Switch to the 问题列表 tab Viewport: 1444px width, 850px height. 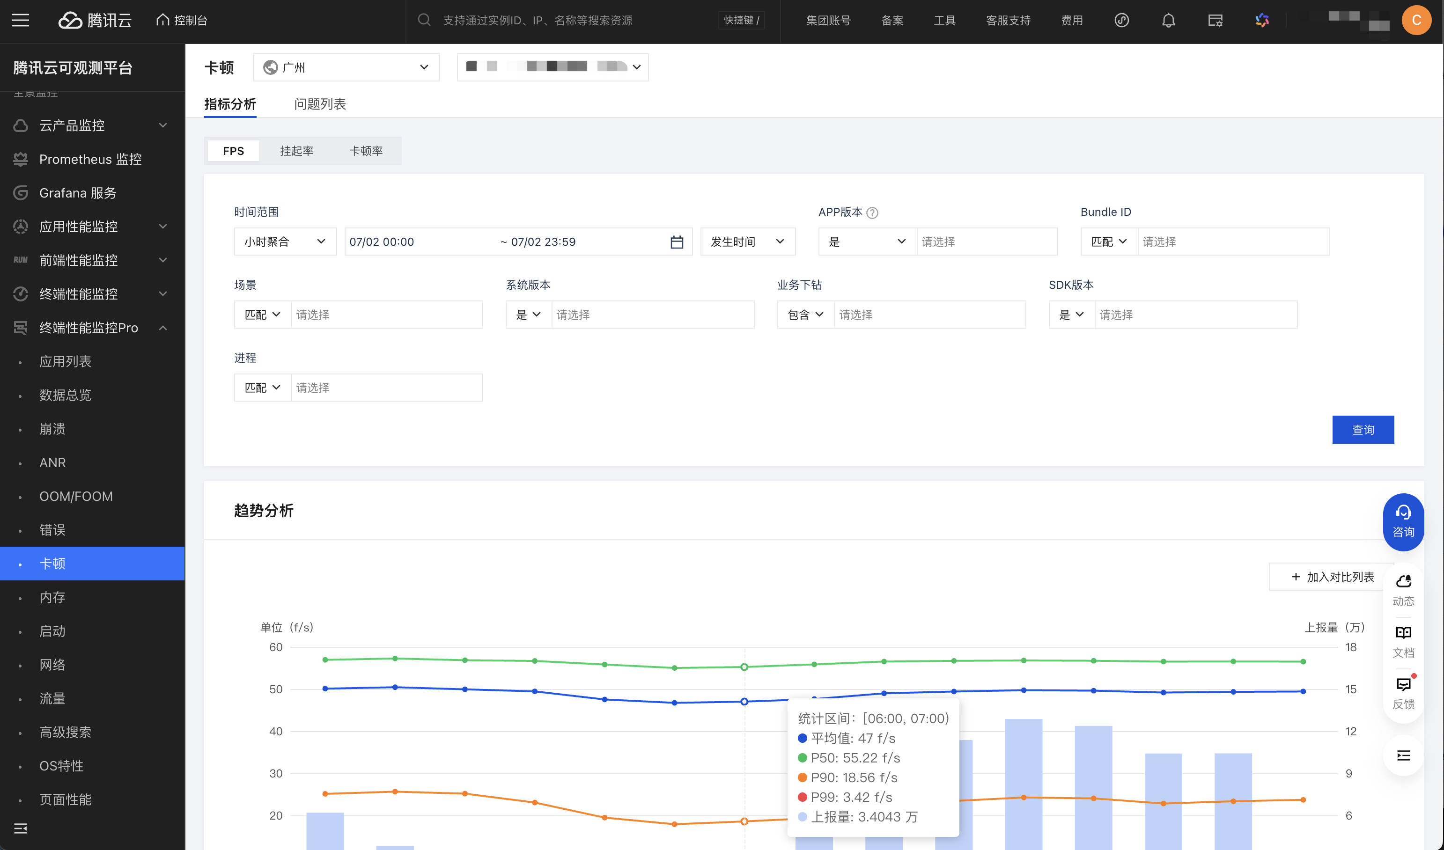coord(320,104)
